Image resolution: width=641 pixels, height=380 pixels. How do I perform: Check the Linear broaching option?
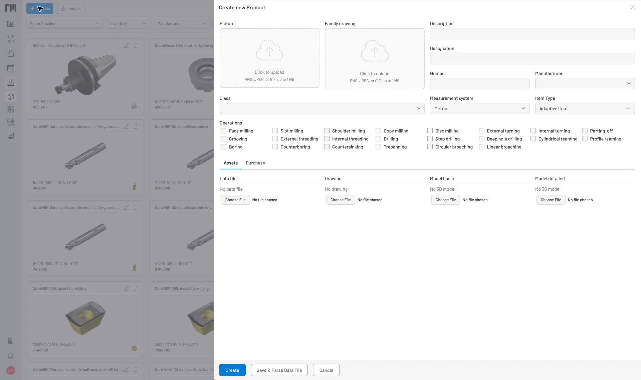click(481, 147)
